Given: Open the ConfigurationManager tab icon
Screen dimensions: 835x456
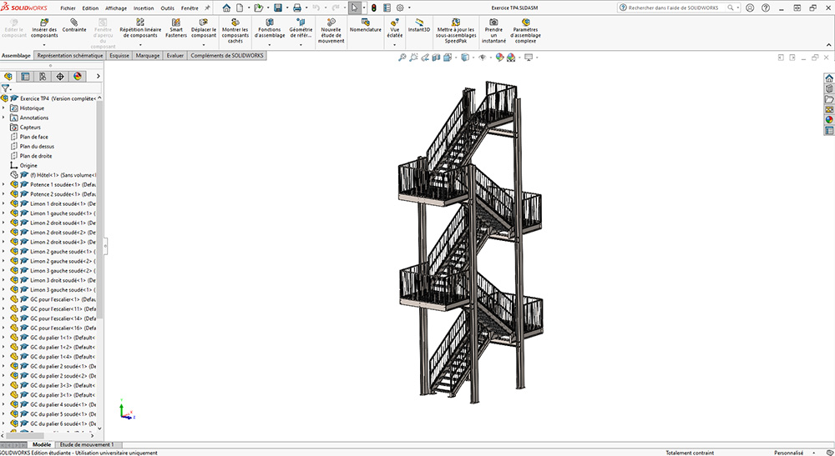Looking at the screenshot, I should tap(43, 76).
